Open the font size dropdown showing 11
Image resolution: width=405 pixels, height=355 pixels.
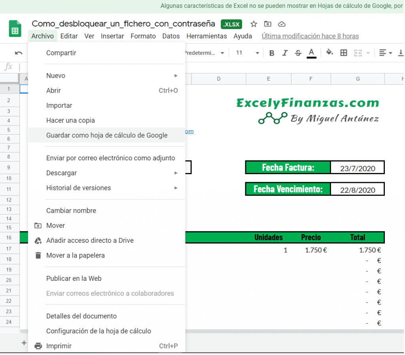coord(247,53)
